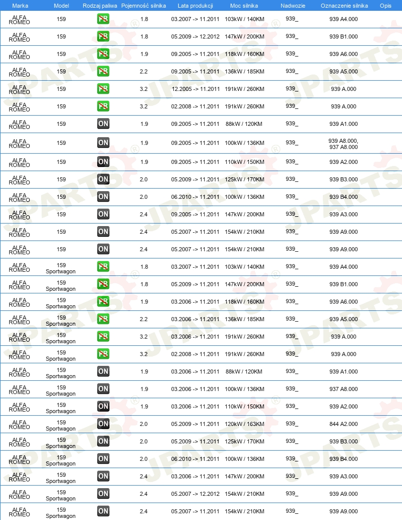The width and height of the screenshot is (402, 520).
Task: Click 136kW / 185KM in 09.2005 row
Action: [245, 71]
